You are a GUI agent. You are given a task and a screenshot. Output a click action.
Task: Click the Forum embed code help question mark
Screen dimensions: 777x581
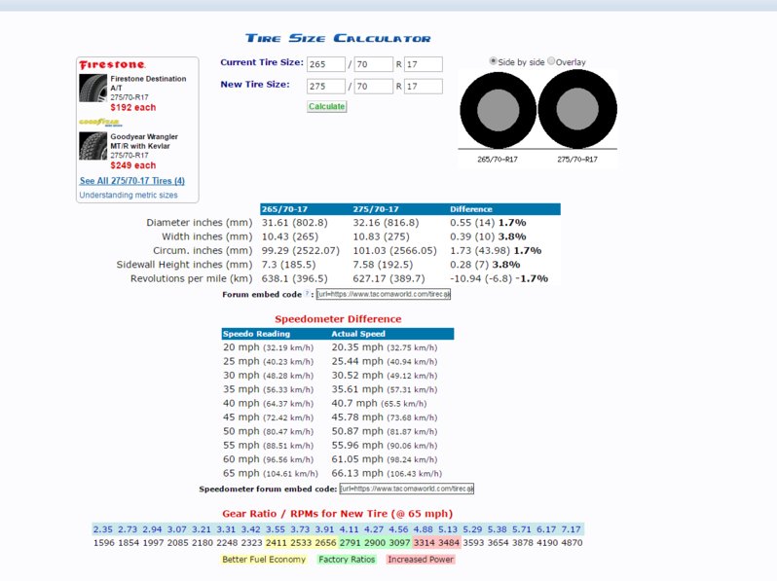click(x=307, y=293)
